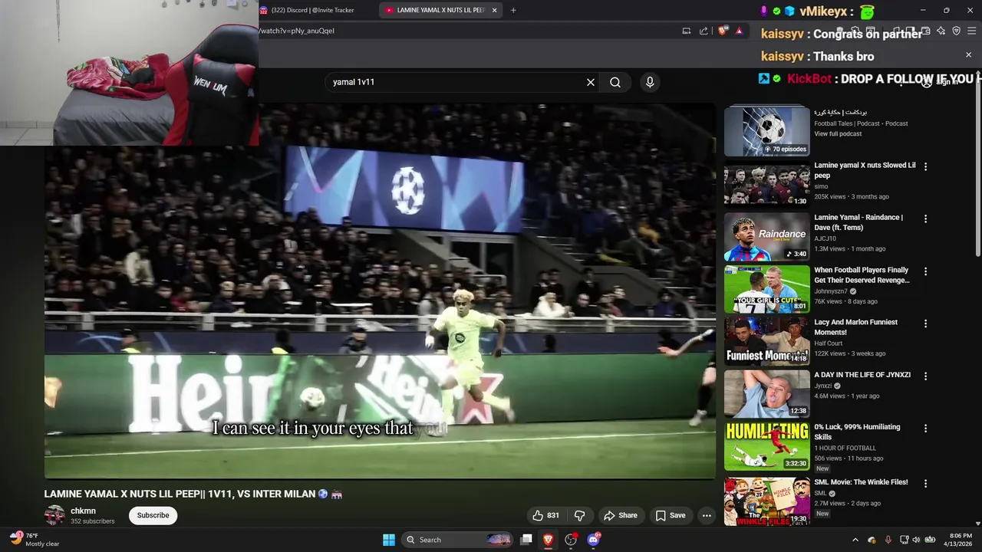This screenshot has height=552, width=982.
Task: Open 'A DAY IN THE LIFE OF JYNXZI'
Action: 862,375
